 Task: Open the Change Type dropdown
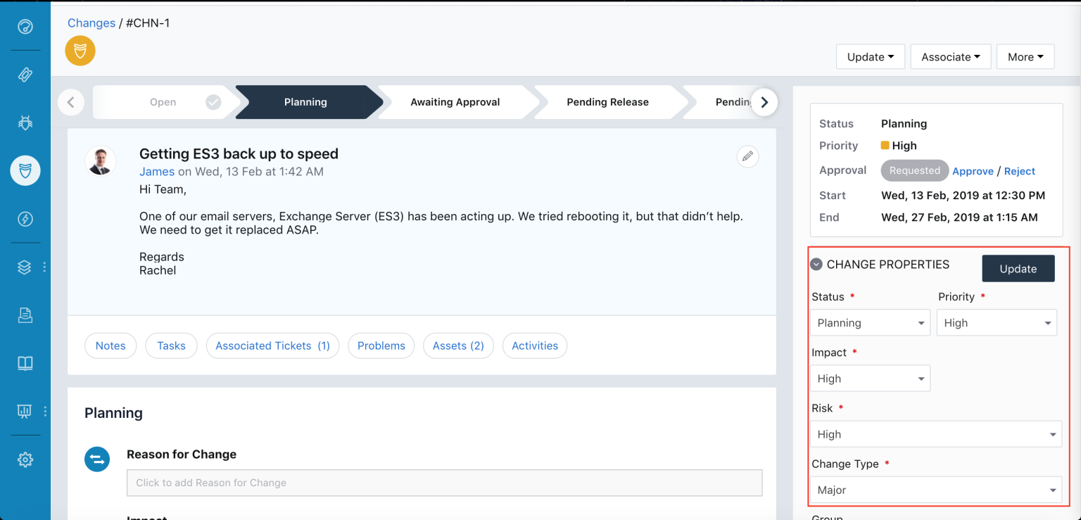[x=935, y=490]
